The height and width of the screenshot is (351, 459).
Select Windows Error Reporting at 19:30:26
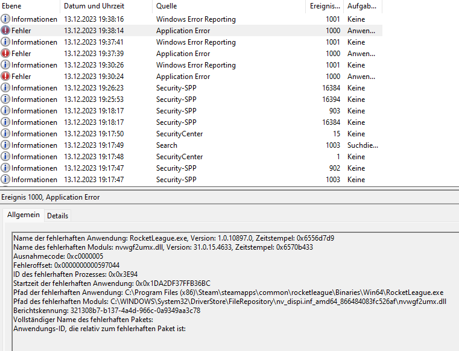(x=196, y=65)
